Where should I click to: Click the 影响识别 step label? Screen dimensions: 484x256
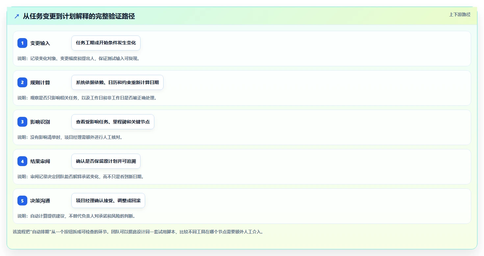(x=40, y=122)
